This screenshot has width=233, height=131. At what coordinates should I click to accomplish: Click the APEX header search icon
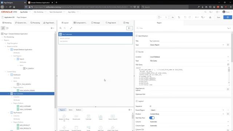[x=205, y=12]
